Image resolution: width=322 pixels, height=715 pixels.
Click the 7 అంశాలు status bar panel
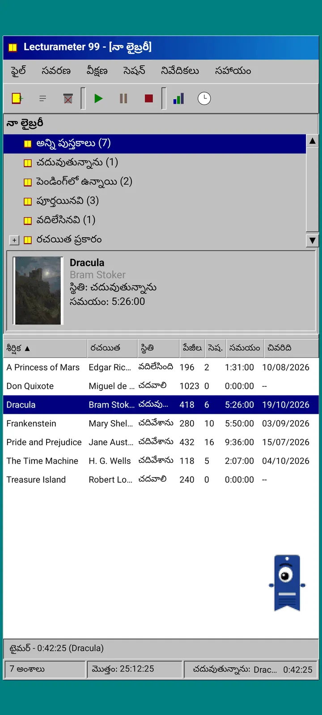point(45,669)
